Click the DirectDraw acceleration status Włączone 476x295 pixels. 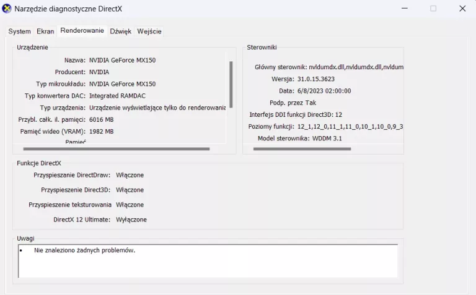[x=130, y=175]
